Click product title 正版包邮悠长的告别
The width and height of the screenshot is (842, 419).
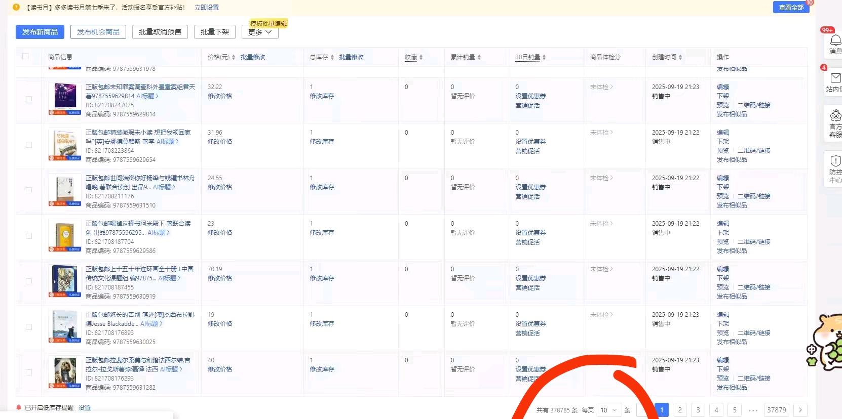(140, 319)
